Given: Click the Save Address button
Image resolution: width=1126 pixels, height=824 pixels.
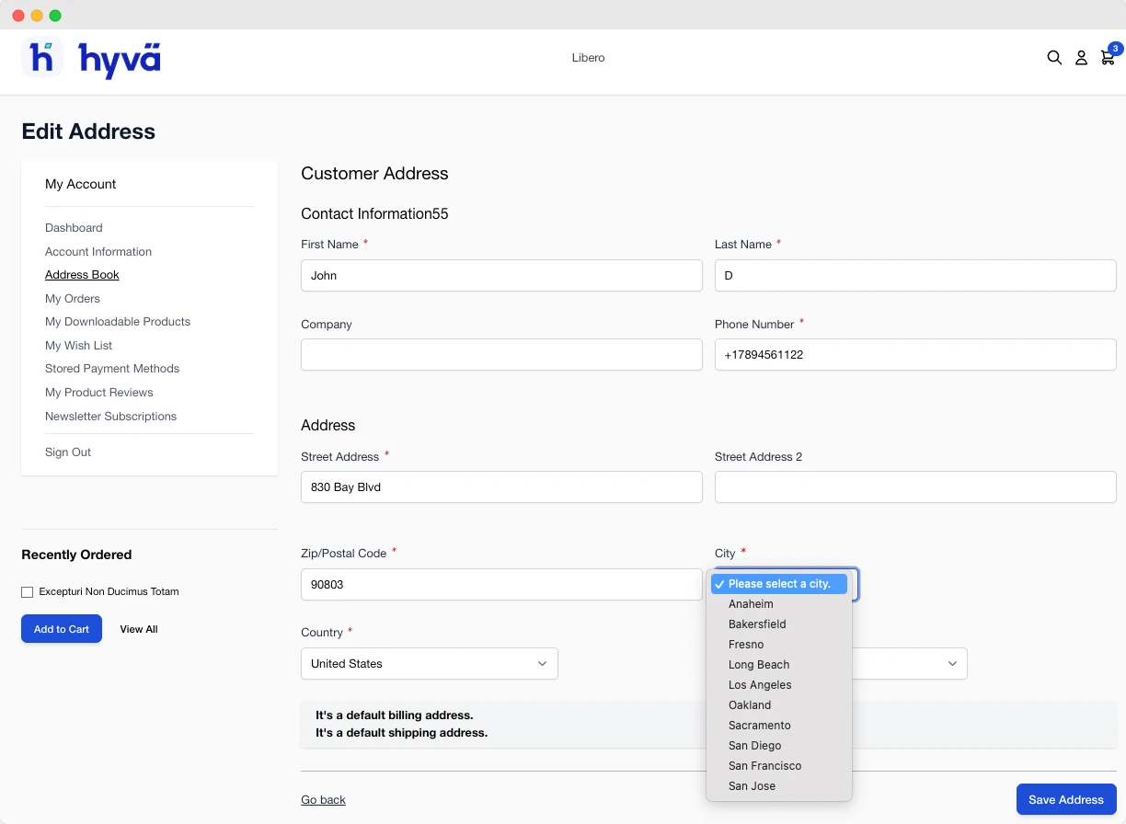Looking at the screenshot, I should 1065,799.
